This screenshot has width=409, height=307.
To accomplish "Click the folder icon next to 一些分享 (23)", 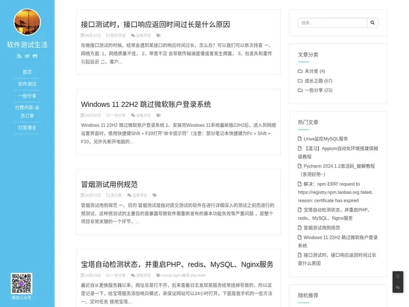I will click(x=301, y=90).
